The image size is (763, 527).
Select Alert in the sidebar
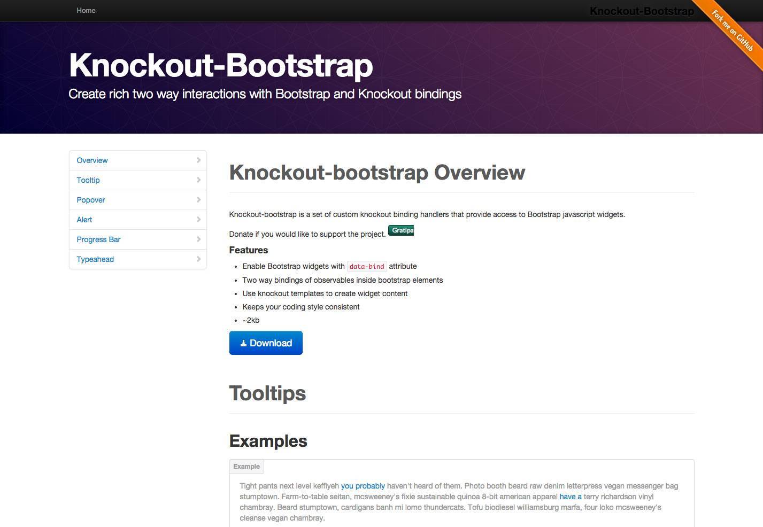[138, 220]
